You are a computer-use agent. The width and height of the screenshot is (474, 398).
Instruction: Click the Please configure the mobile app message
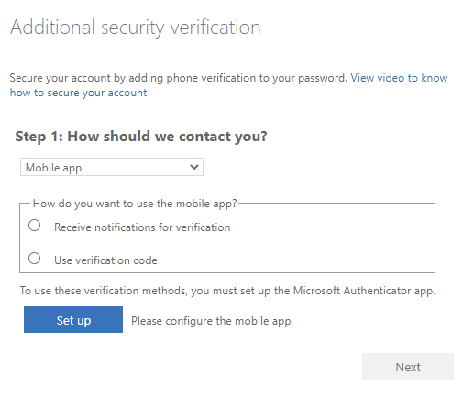[x=212, y=321]
